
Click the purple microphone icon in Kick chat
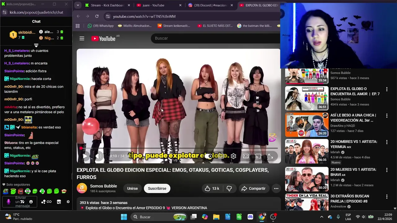[x=8, y=202]
